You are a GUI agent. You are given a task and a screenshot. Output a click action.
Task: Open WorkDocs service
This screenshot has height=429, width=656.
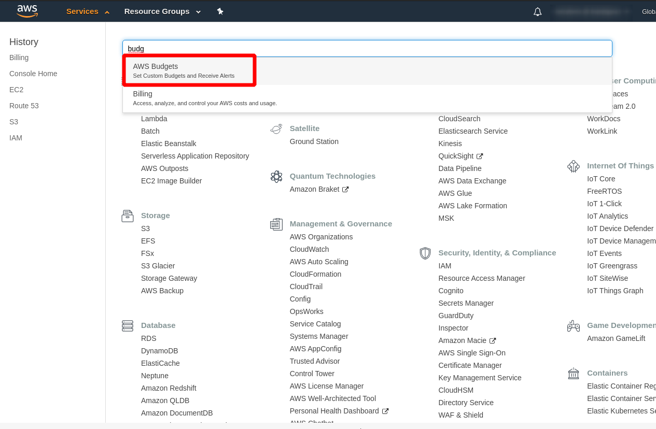[604, 119]
